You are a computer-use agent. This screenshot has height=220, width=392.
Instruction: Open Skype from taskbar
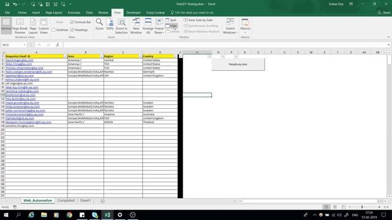coord(95,215)
